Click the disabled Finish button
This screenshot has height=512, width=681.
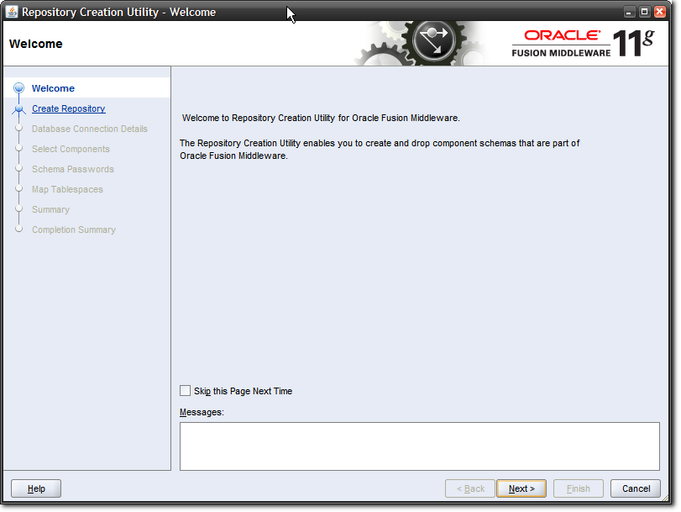tap(578, 488)
